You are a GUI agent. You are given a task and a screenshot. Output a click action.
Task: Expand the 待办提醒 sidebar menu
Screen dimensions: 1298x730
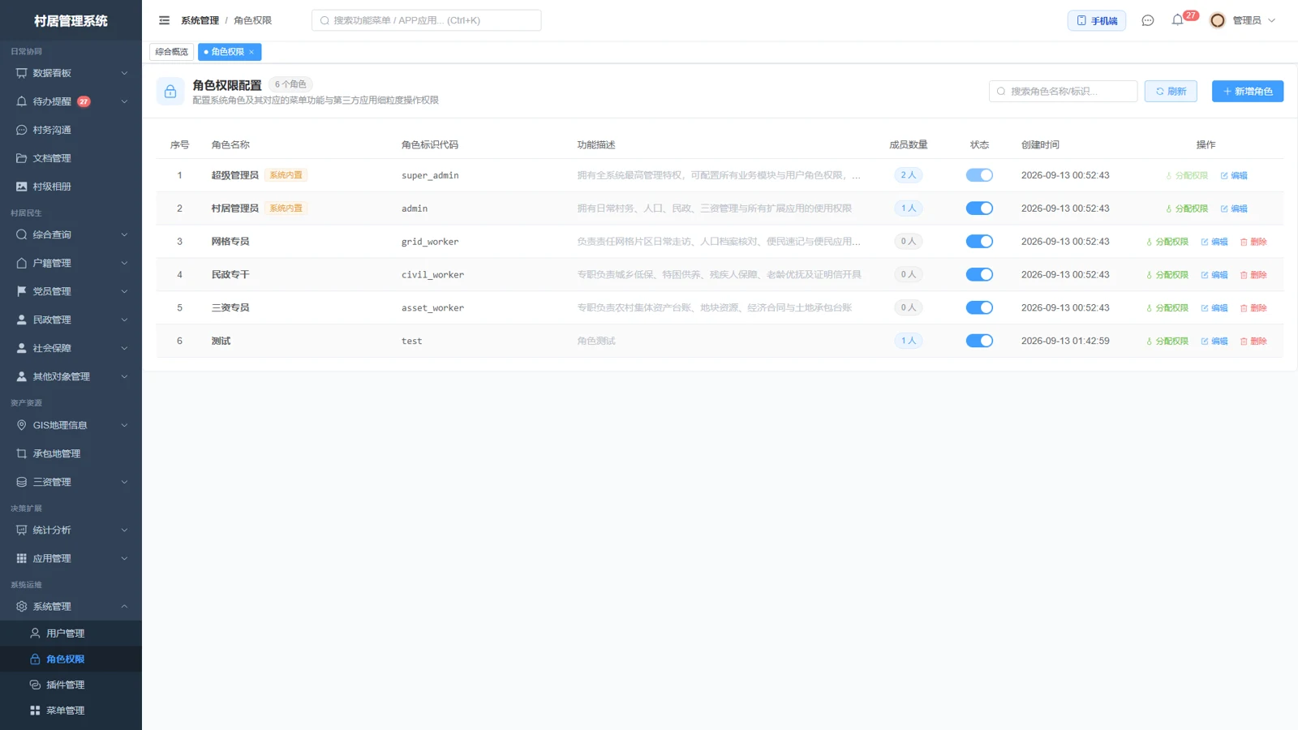71,101
